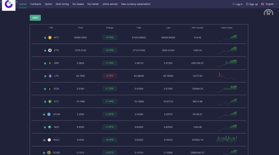Click the NEO coin icon

[x=50, y=127]
